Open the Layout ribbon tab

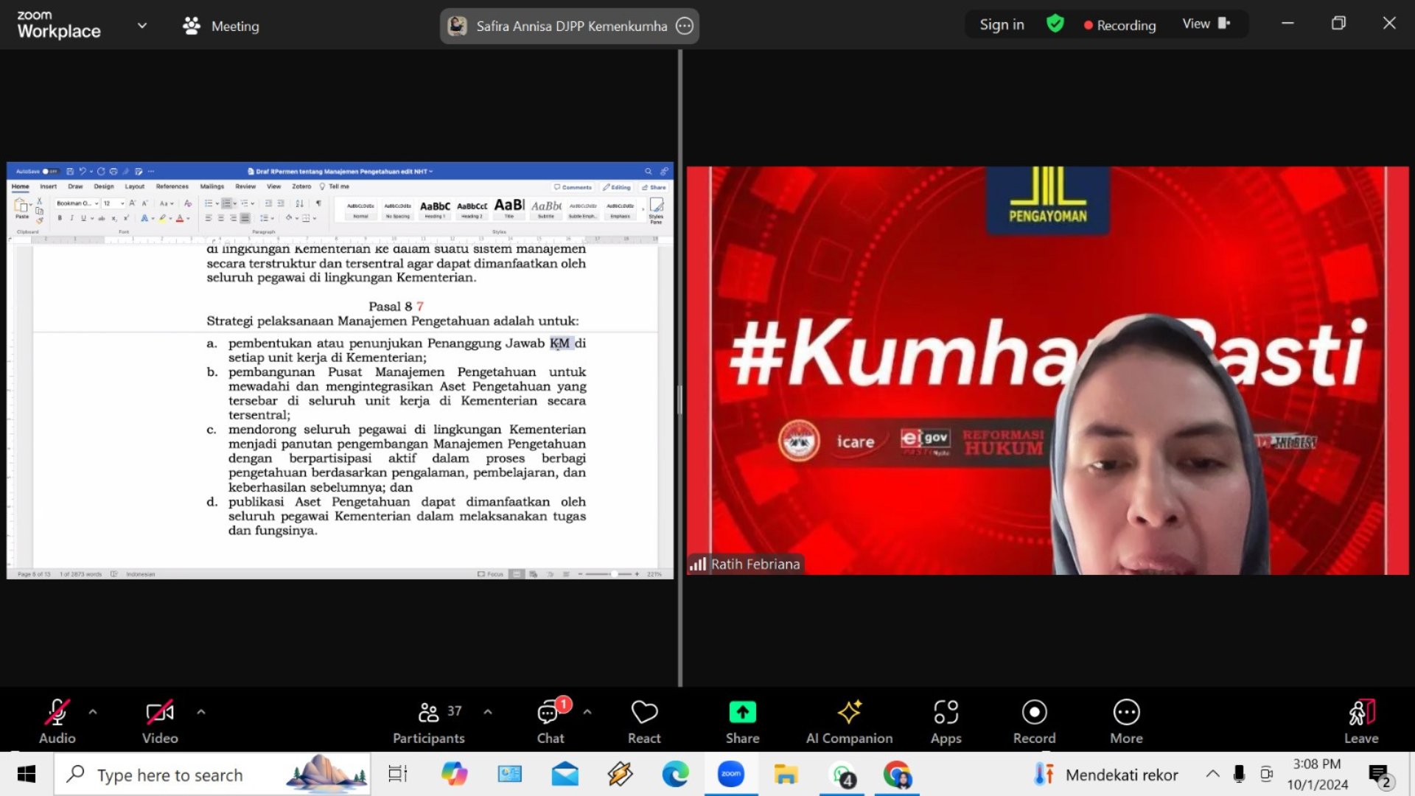tap(135, 187)
